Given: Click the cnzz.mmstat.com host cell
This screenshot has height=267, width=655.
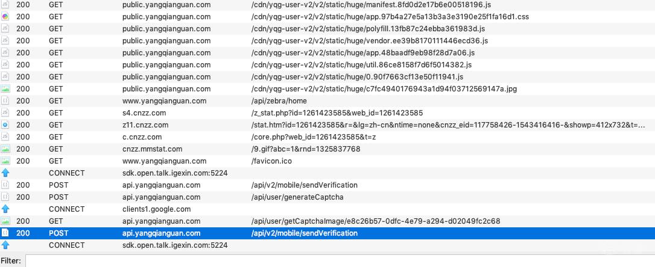Looking at the screenshot, I should tap(152, 149).
